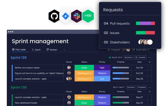Switch to the Gantt tab

pyautogui.click(x=36, y=50)
